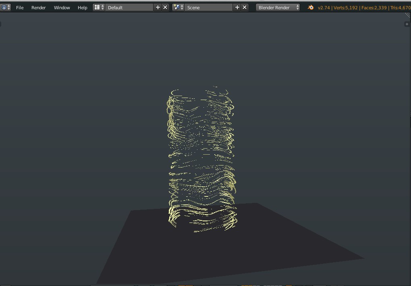Open the Blender Render engine dropdown
Screen dimensions: 411x286
[278, 7]
